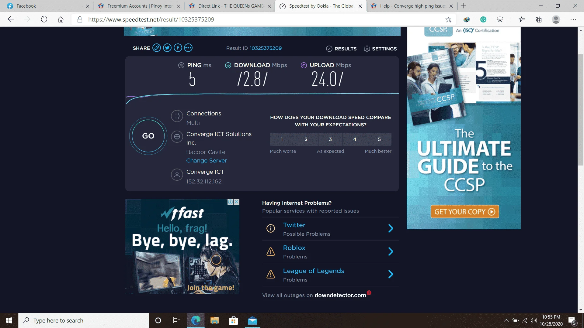Click the address bar URL

point(151,19)
